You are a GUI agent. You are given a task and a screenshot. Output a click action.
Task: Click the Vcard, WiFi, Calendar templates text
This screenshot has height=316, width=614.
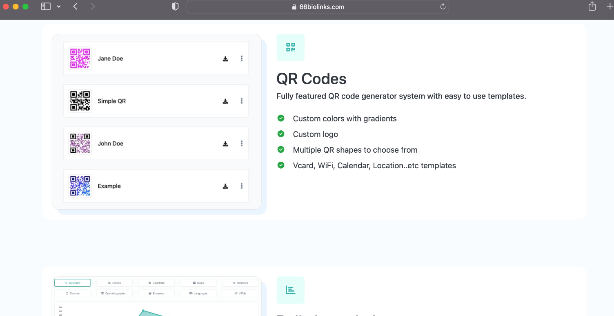[x=374, y=166]
